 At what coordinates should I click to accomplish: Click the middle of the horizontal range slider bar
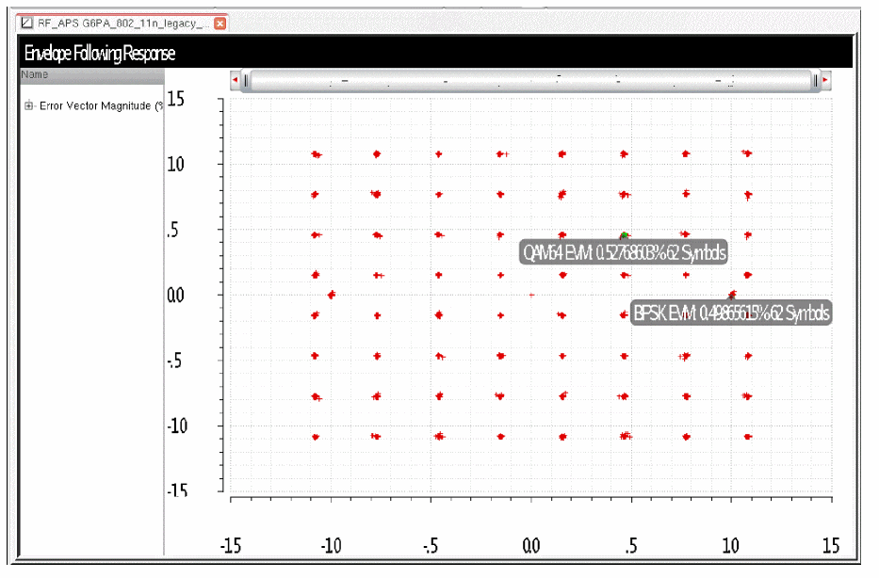(530, 81)
